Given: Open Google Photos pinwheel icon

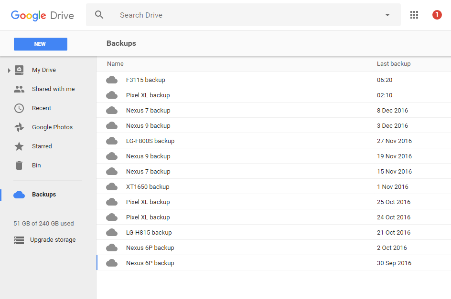Looking at the screenshot, I should [19, 127].
